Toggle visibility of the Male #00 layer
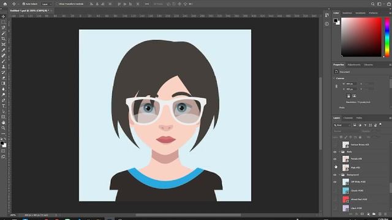This screenshot has width=392, height=220. (335, 167)
